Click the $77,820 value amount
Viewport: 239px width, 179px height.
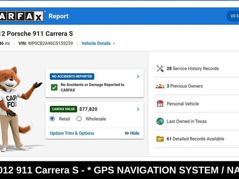click(x=88, y=109)
